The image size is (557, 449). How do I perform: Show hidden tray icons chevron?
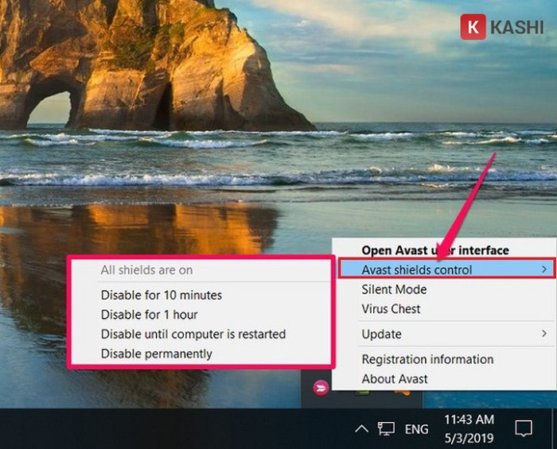click(x=361, y=429)
